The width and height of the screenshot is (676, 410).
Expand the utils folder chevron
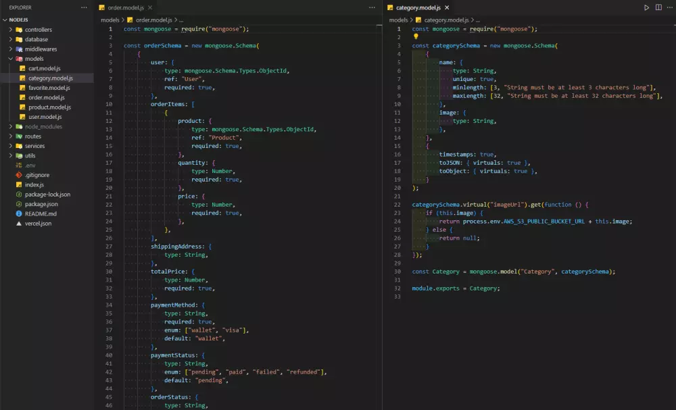tap(11, 155)
